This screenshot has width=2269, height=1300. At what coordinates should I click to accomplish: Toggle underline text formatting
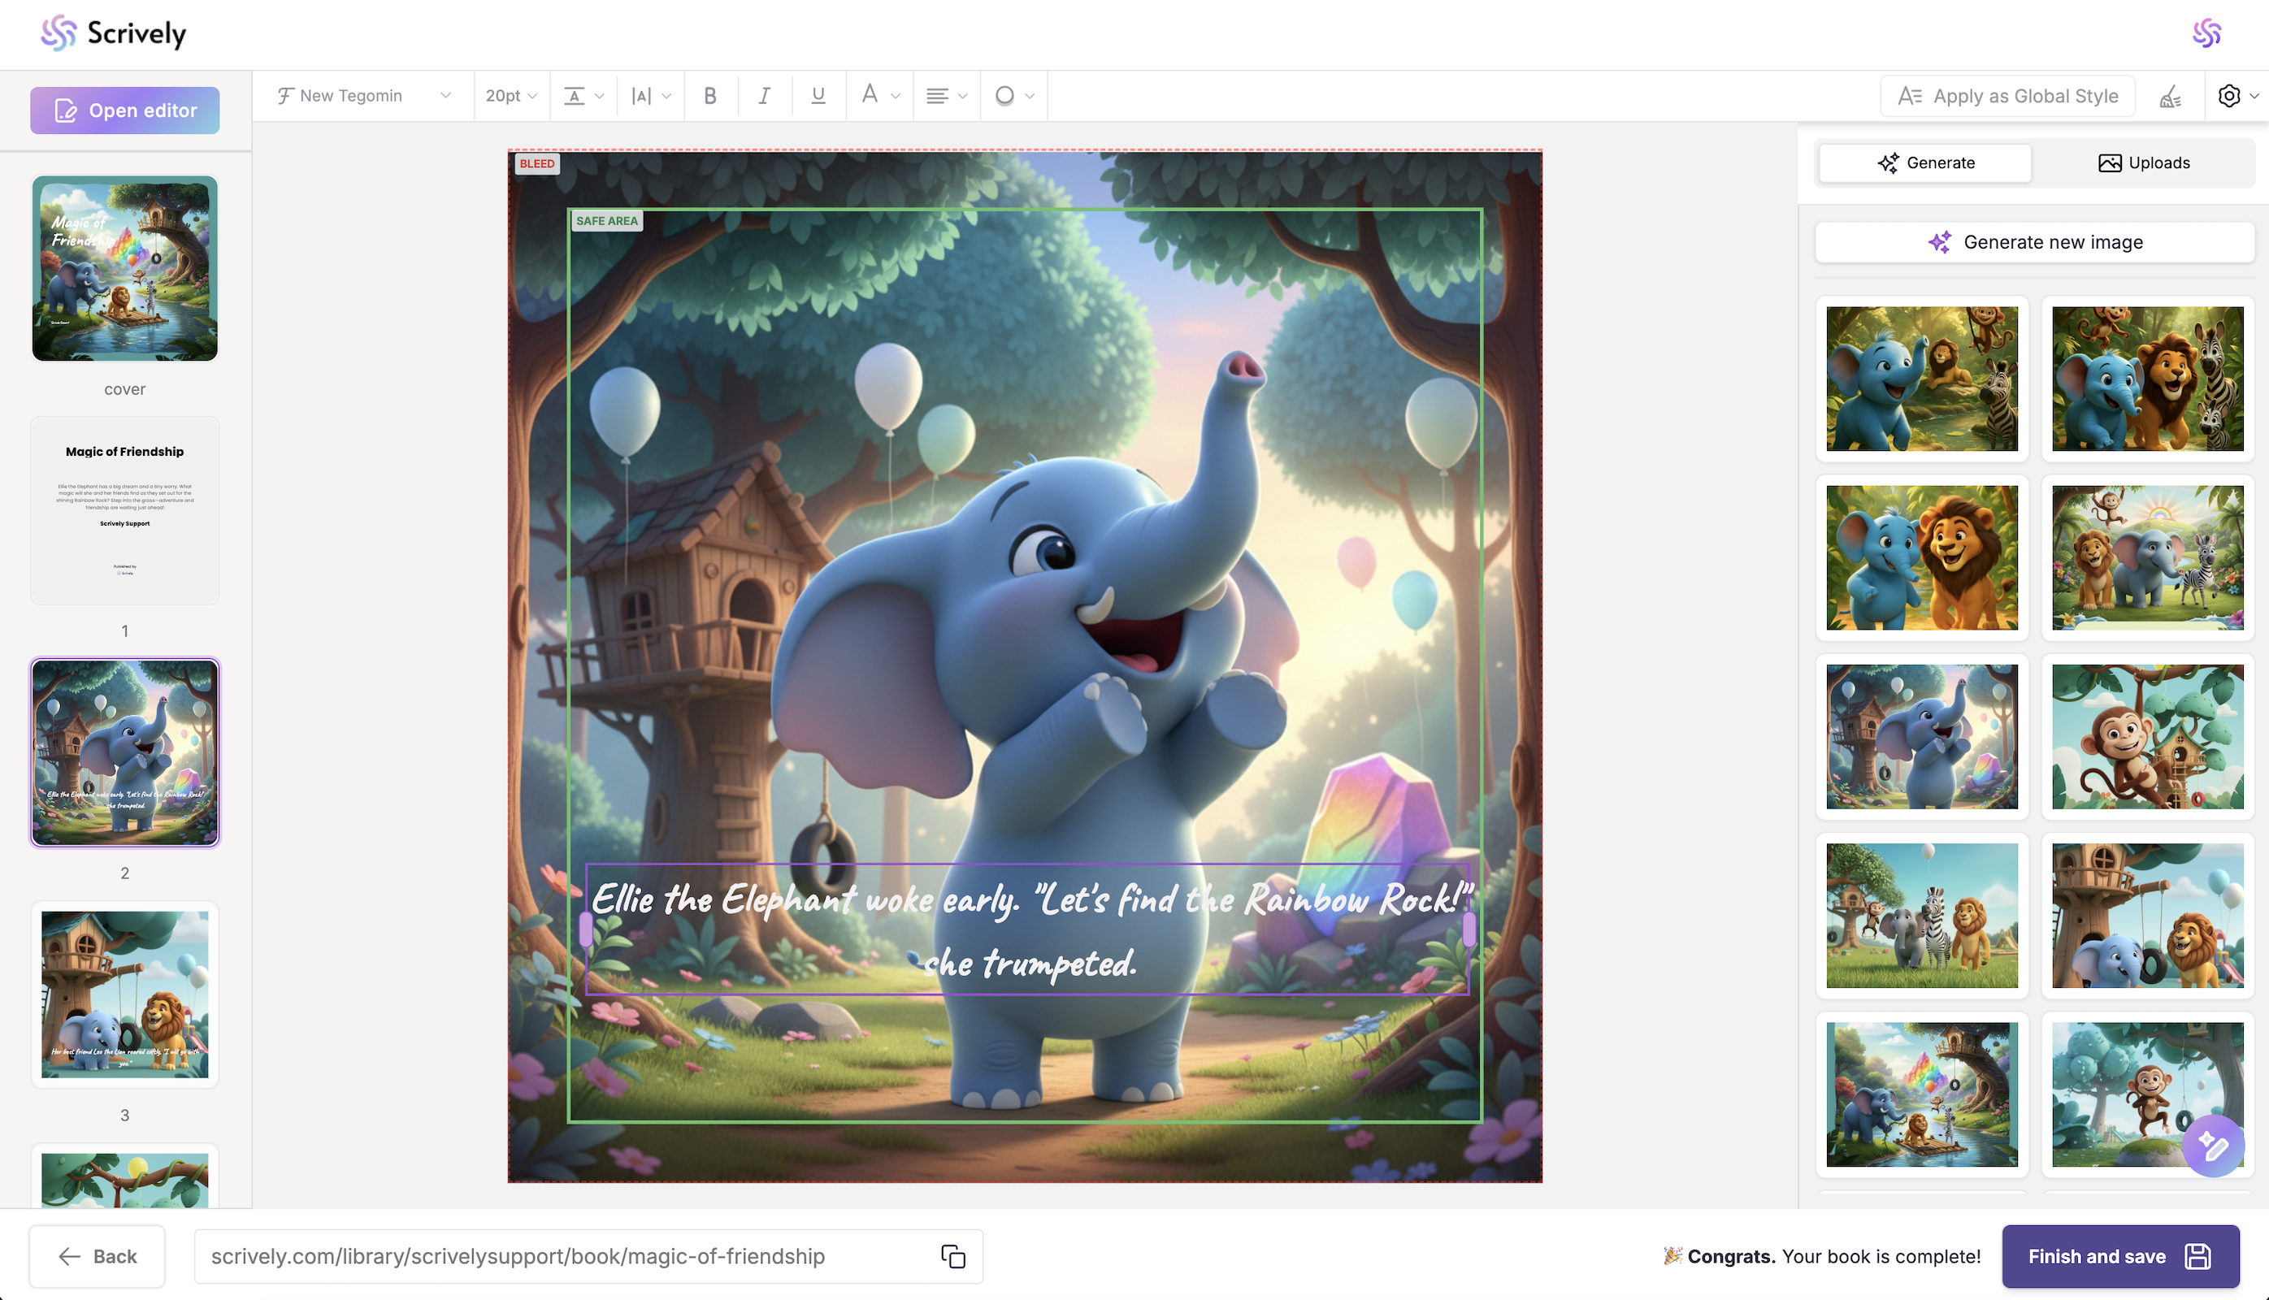click(x=818, y=96)
